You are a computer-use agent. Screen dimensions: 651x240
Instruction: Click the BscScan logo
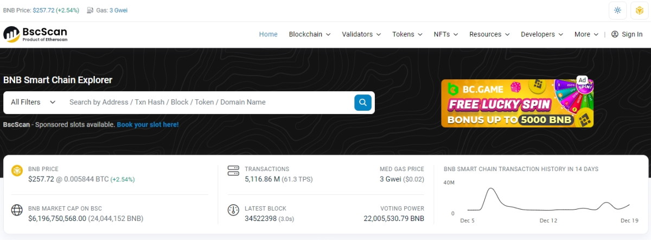pyautogui.click(x=35, y=34)
